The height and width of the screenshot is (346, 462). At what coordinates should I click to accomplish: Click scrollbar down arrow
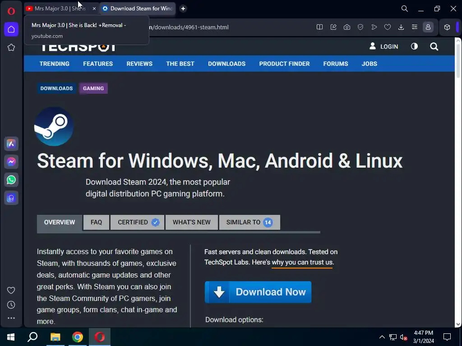coord(458,324)
